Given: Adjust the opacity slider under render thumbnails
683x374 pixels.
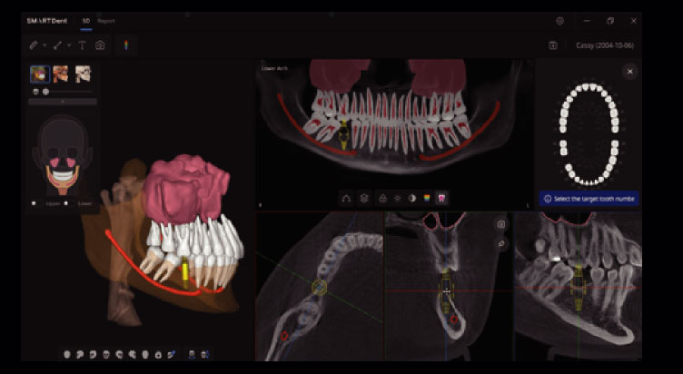Looking at the screenshot, I should pyautogui.click(x=44, y=92).
